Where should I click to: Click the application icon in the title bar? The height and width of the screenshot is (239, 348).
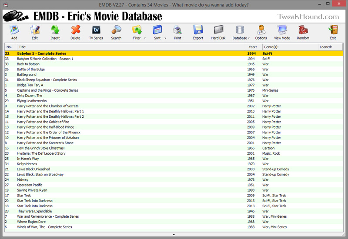pyautogui.click(x=5, y=4)
